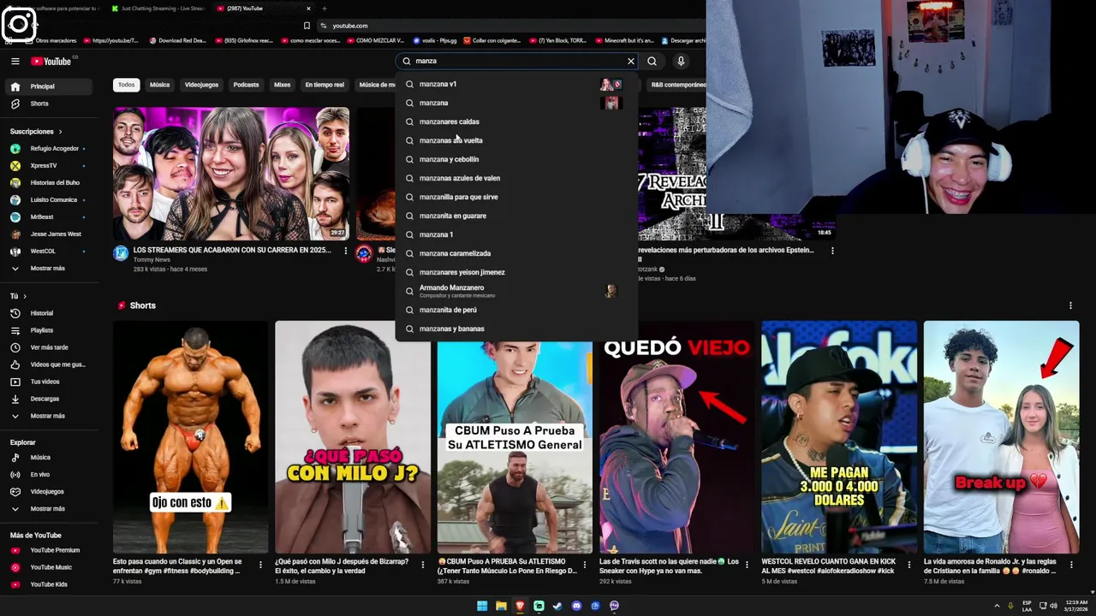The image size is (1096, 616).
Task: Choose suggestion 'manzanas azules de valen'
Action: 516,178
